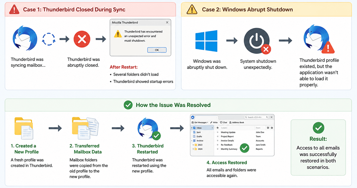Open the Address Book toolbar button
Viewport: 357px width, 188px height.
click(x=237, y=122)
